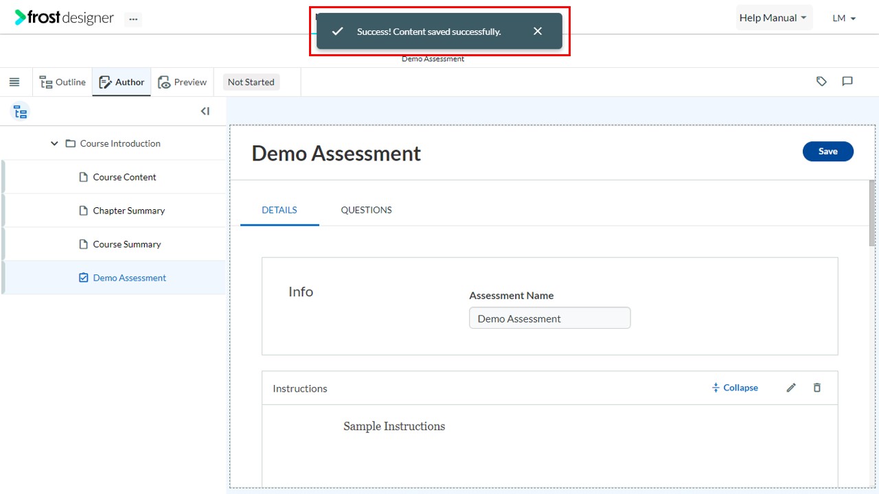The width and height of the screenshot is (879, 494).
Task: Click the Course Content page icon
Action: 84,177
